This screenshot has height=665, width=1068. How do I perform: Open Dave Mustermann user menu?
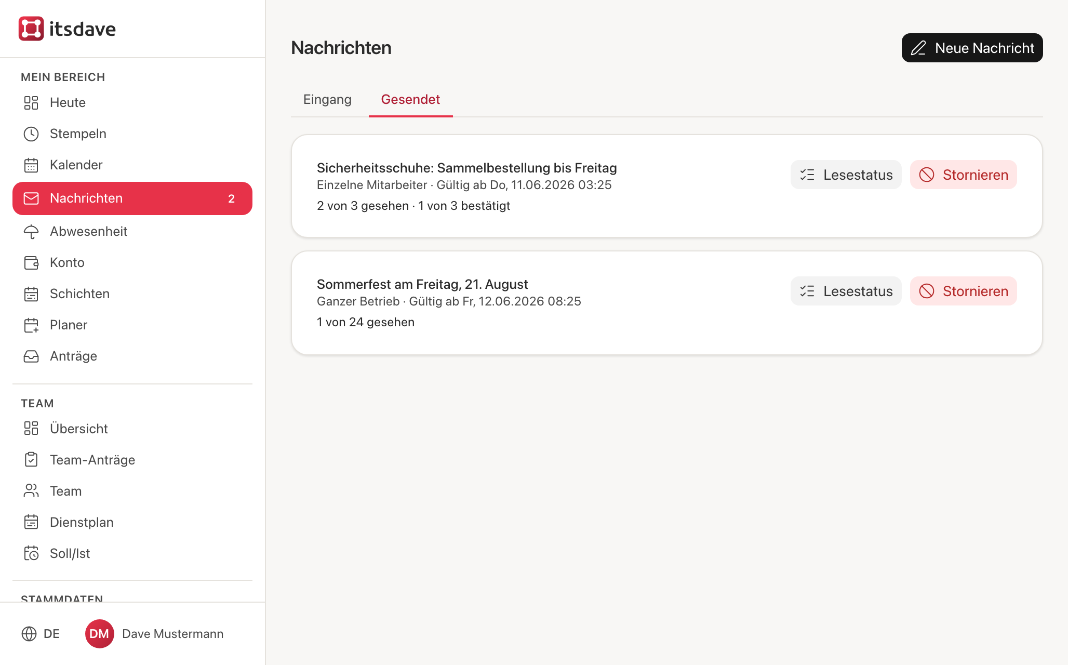154,634
